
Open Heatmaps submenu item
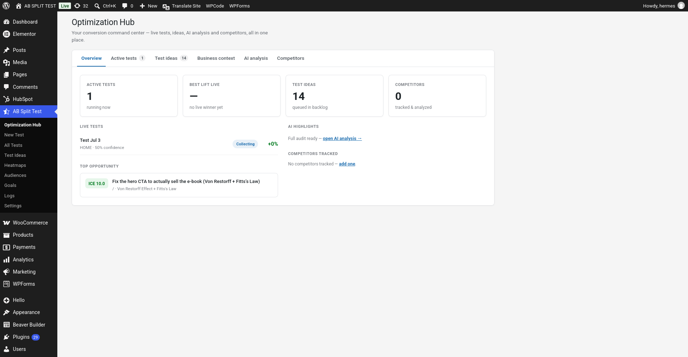pos(15,165)
